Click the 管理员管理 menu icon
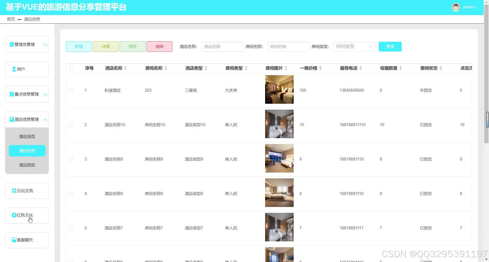Image resolution: width=489 pixels, height=262 pixels. point(12,45)
